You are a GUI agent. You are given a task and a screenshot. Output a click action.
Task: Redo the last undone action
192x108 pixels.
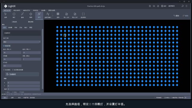tap(185, 16)
